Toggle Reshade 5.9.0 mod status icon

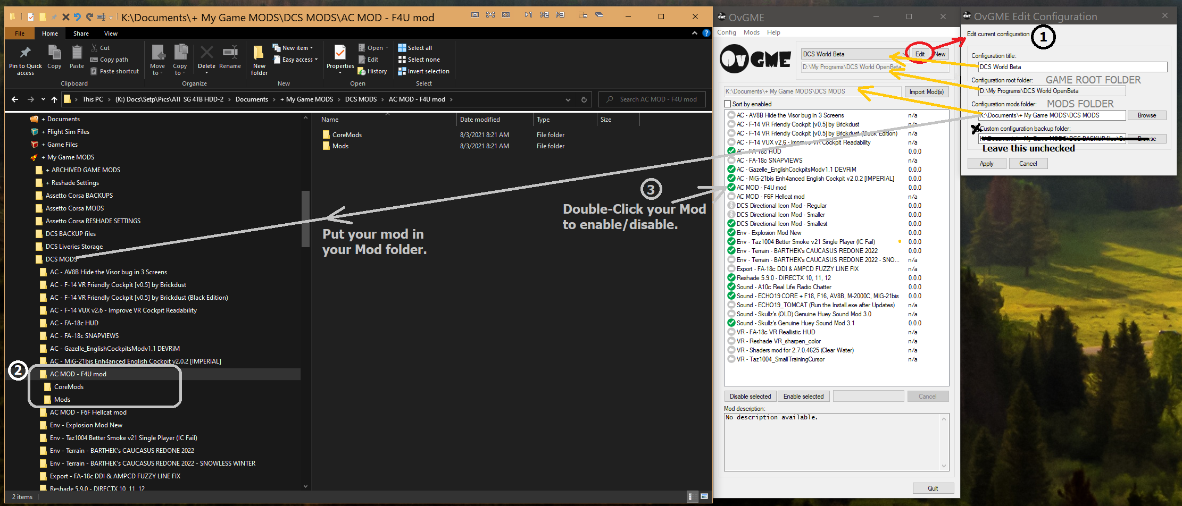tap(731, 278)
